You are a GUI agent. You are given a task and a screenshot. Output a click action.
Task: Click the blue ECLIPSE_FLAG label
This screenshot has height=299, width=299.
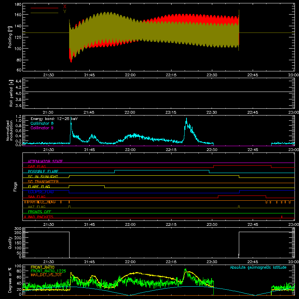41,192
